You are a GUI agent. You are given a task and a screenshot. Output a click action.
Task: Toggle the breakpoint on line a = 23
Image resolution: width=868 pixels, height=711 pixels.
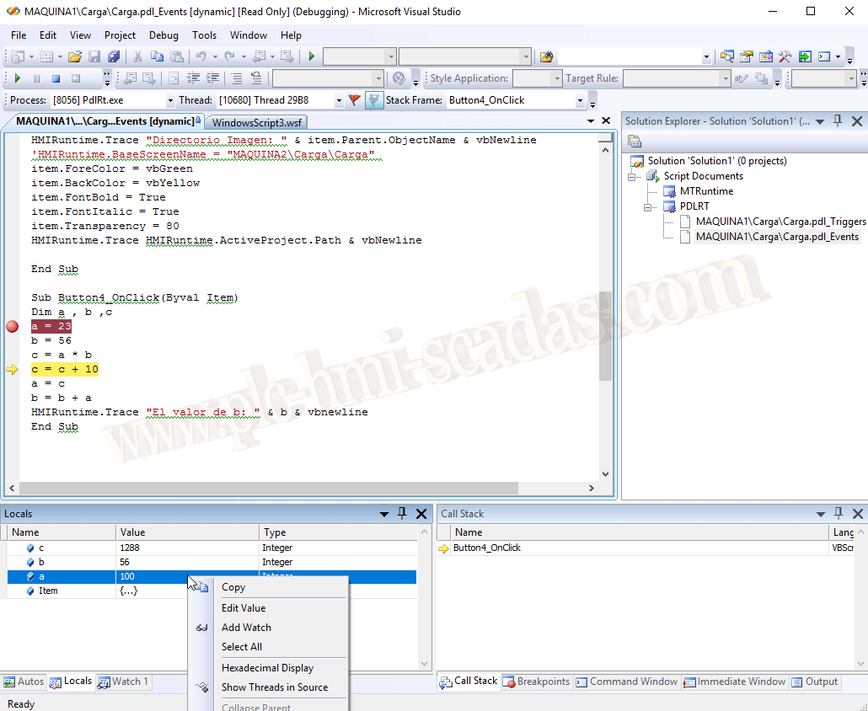pyautogui.click(x=12, y=326)
